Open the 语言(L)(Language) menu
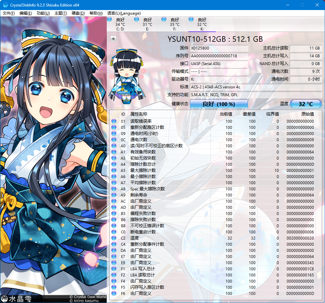 124,13
